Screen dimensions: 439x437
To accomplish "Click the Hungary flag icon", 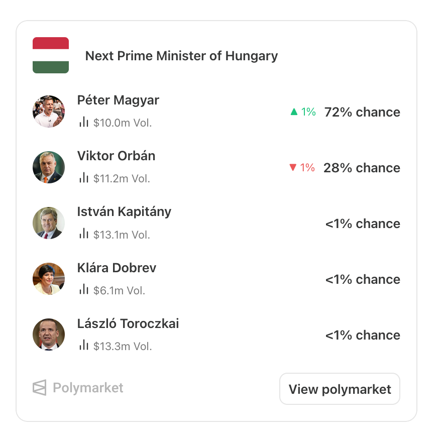I will 51,55.
